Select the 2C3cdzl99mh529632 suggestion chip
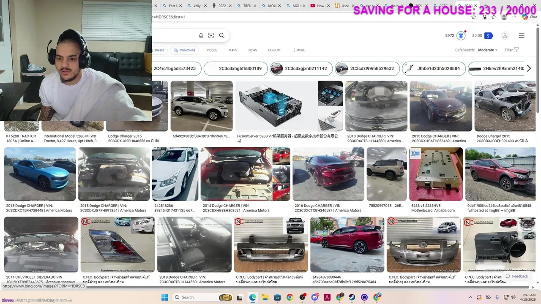This screenshot has height=304, width=541. [x=367, y=68]
